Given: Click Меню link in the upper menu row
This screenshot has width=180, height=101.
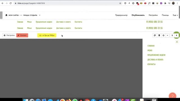Looking at the screenshot, I should point(29,22).
